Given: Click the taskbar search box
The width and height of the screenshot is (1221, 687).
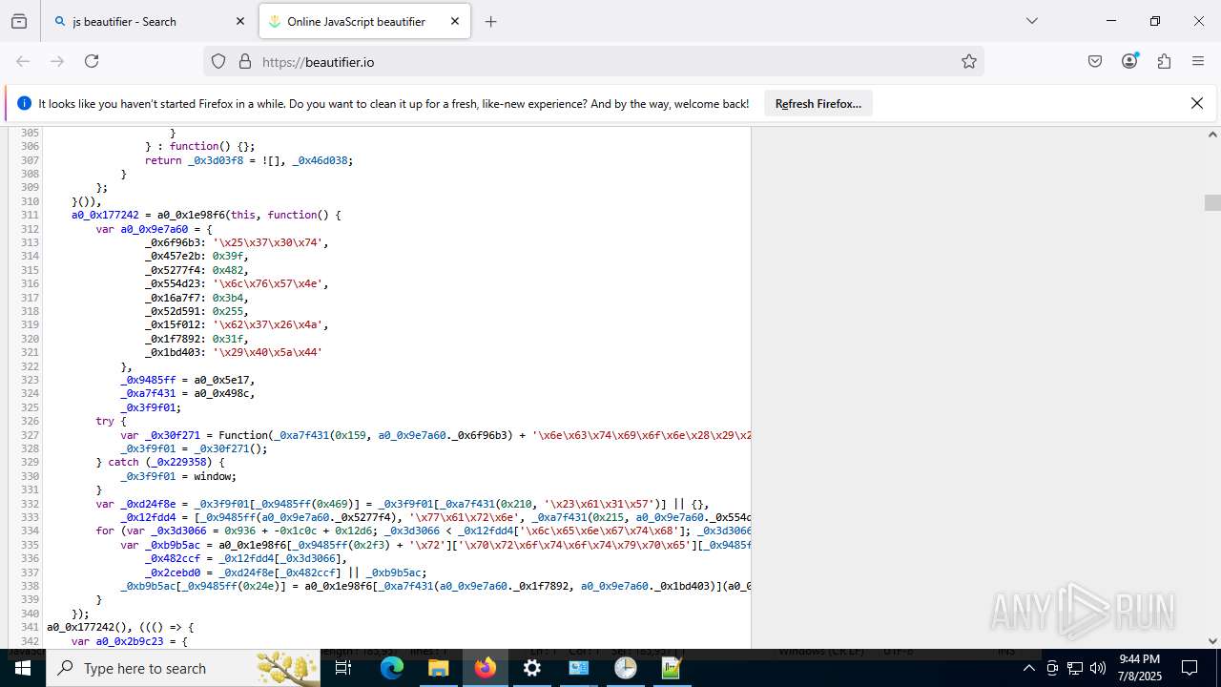Looking at the screenshot, I should coord(185,668).
